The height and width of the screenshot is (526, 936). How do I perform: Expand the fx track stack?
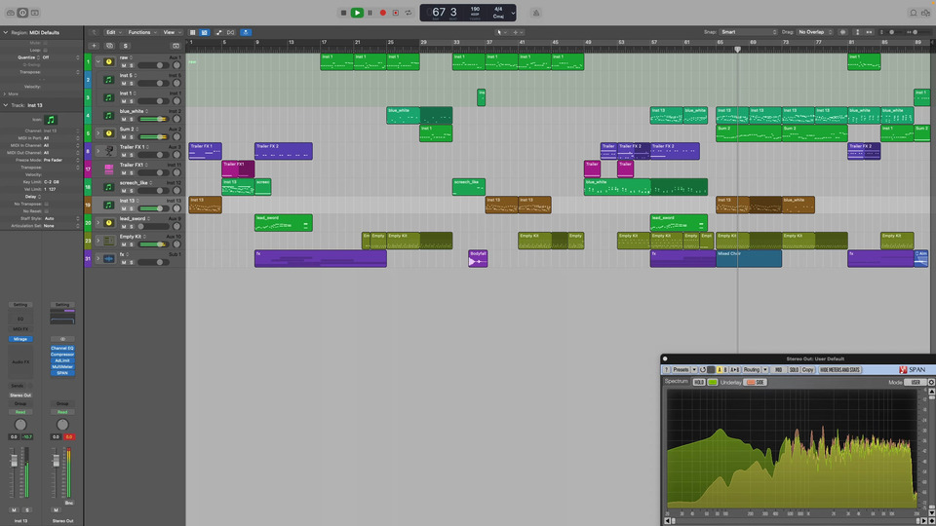click(98, 258)
